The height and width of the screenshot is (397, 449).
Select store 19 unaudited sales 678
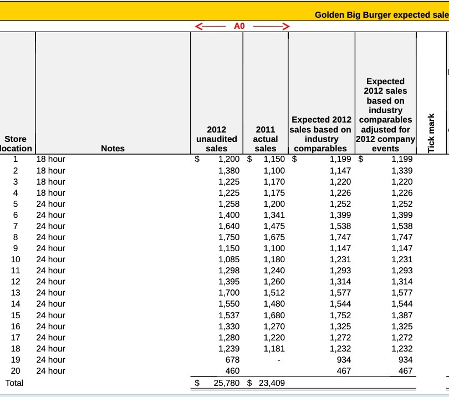pos(232,359)
